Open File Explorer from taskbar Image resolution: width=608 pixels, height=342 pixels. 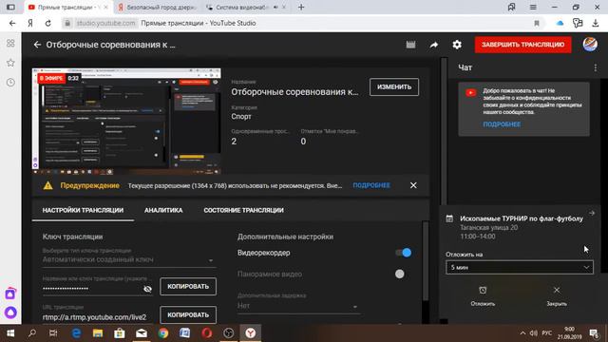(97, 333)
